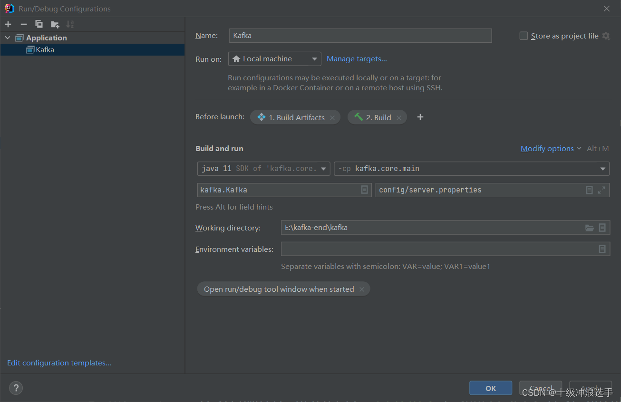Image resolution: width=621 pixels, height=402 pixels.
Task: Open Edit configuration templates link
Action: [59, 363]
